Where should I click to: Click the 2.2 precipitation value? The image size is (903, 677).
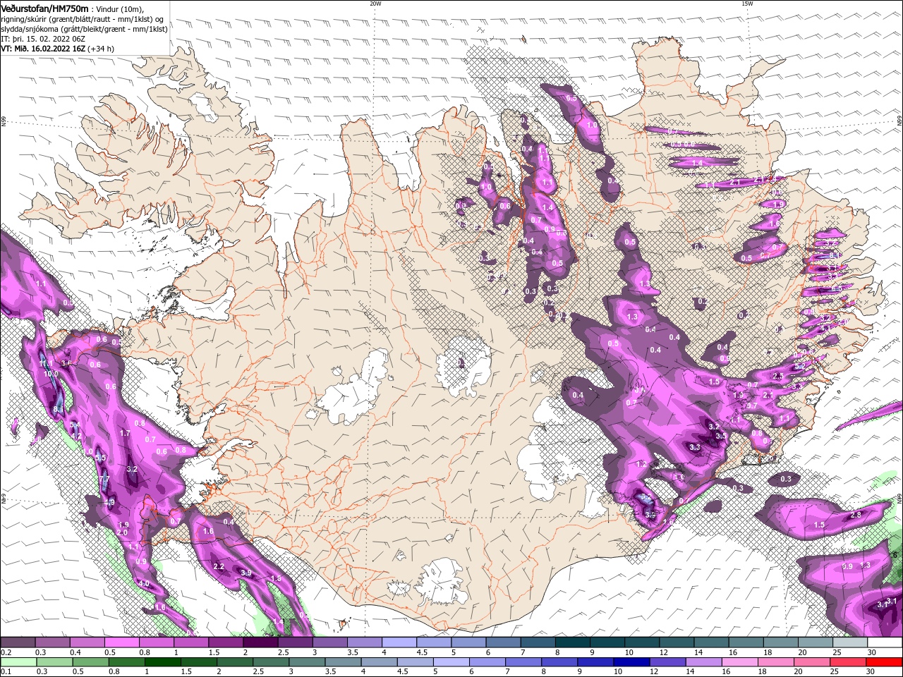coord(219,566)
